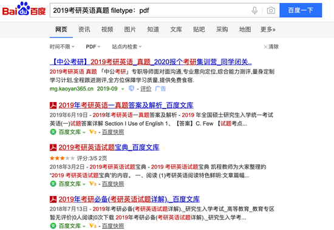
Task: Open the 站点内检索 site search dropdown
Action: click(x=127, y=47)
